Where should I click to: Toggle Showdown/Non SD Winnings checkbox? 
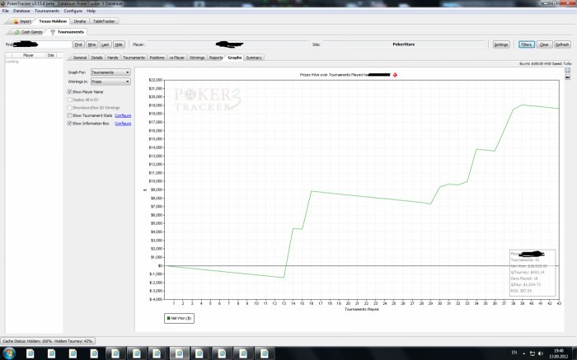tap(69, 108)
